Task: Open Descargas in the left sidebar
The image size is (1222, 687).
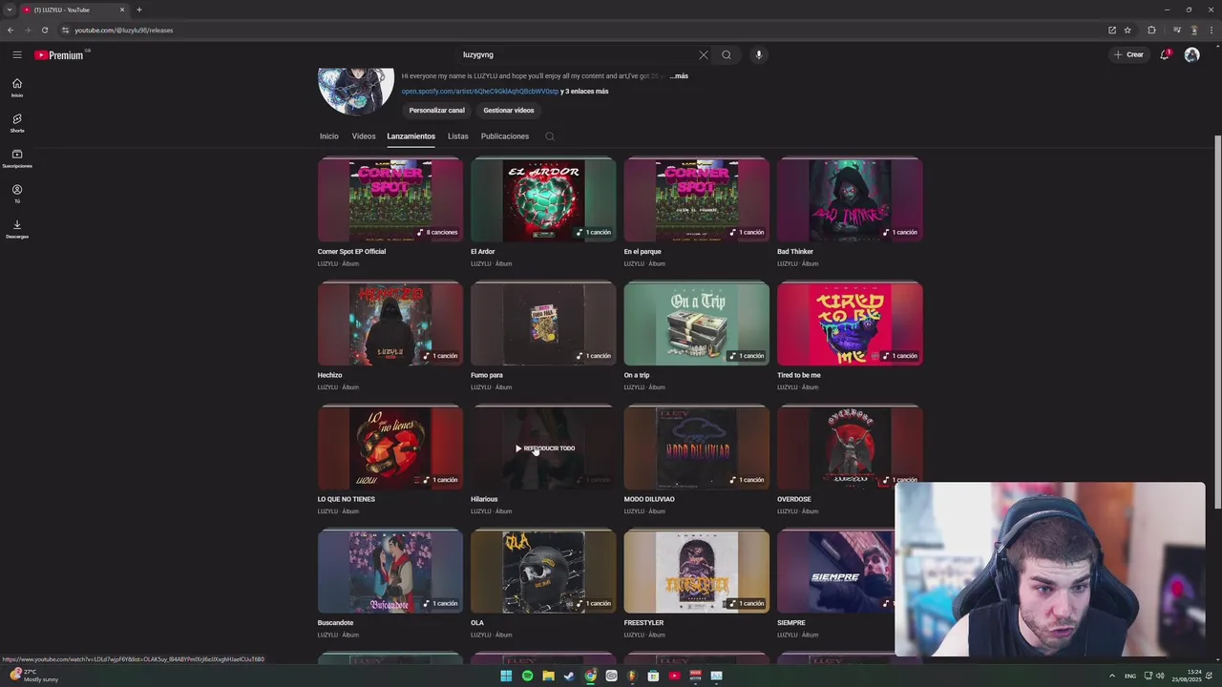Action: (17, 229)
